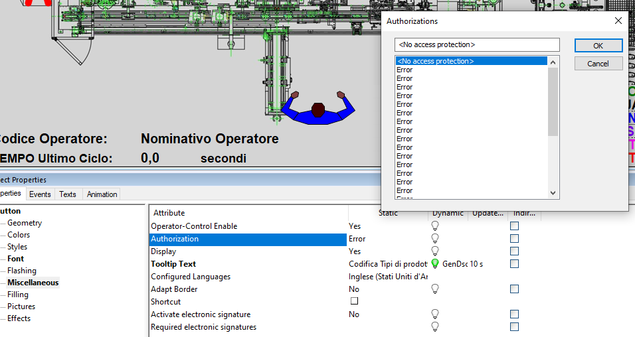Click the green Tooltip Text dynamic lightbulb

point(435,264)
